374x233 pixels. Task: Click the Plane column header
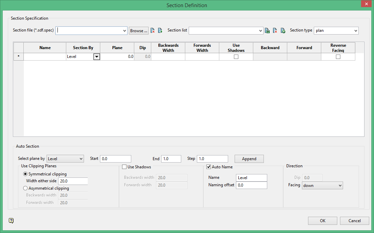tap(117, 48)
